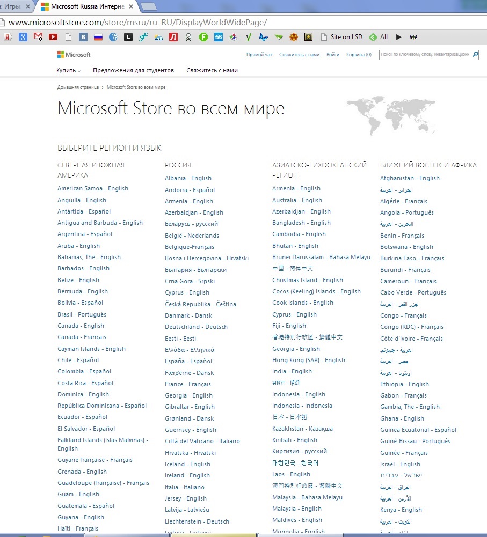Expand the Купить dropdown menu
The height and width of the screenshot is (537, 487).
tap(69, 70)
